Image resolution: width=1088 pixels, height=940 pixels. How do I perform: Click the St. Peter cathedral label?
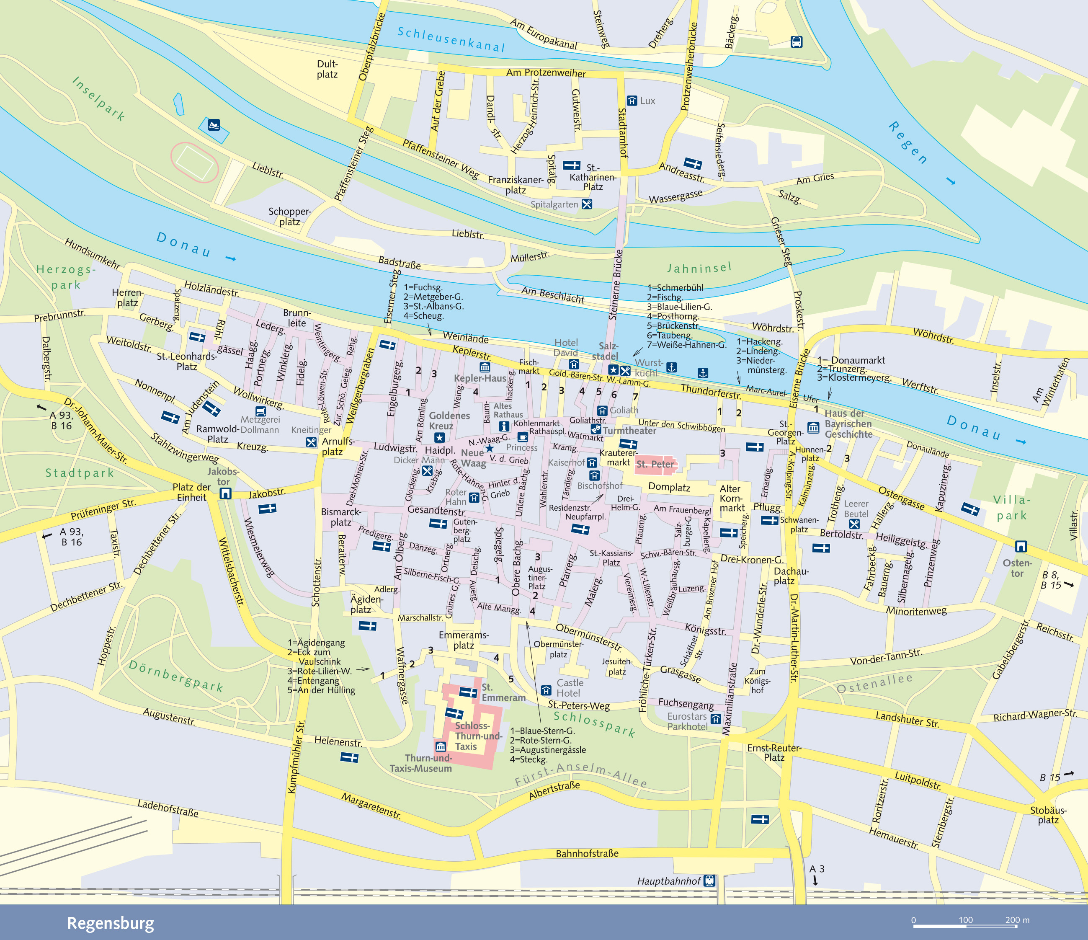[655, 464]
